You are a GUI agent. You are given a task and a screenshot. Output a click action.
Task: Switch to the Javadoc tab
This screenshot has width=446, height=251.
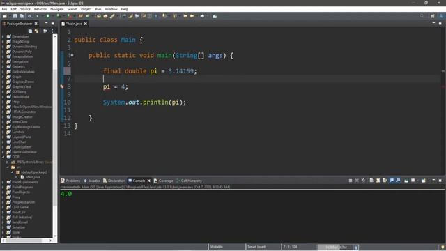point(92,181)
